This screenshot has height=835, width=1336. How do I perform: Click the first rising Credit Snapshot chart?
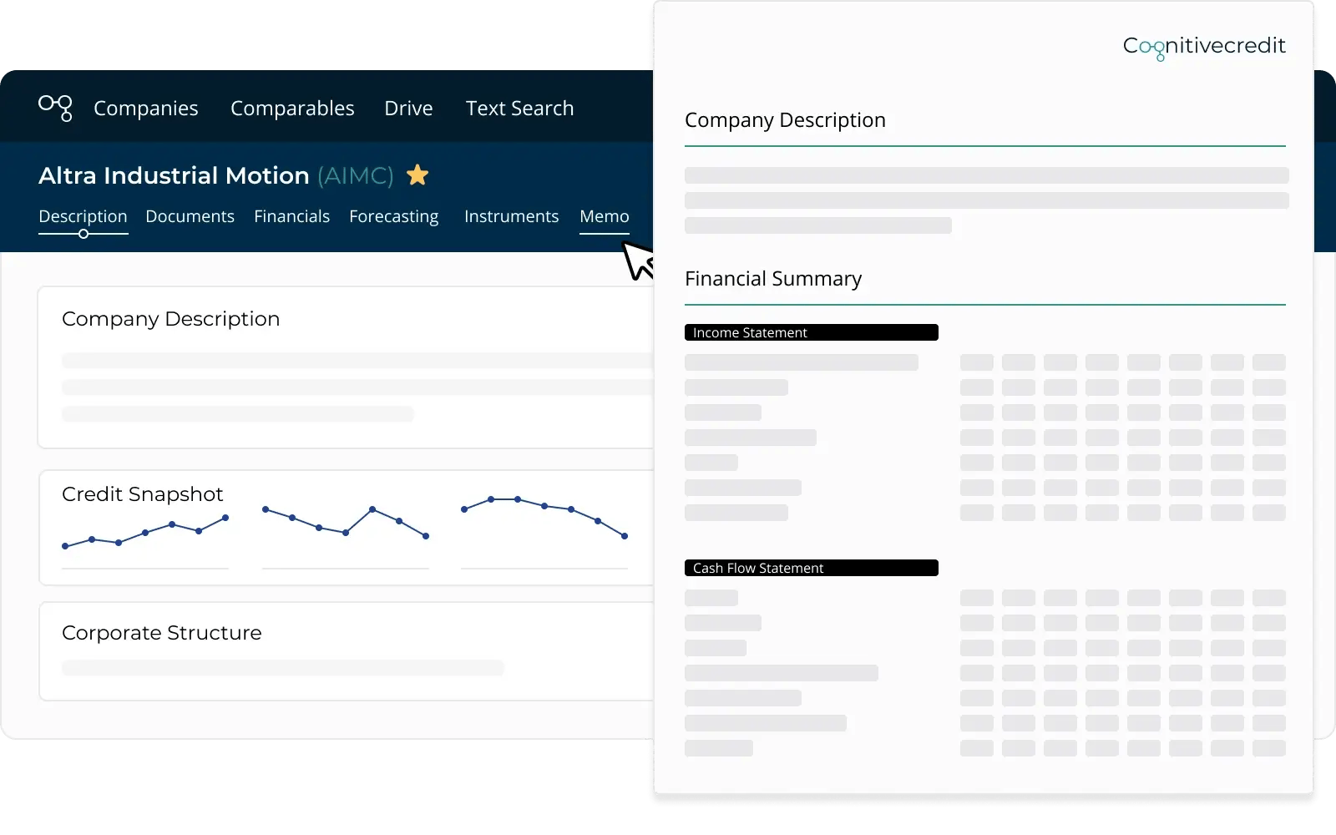pyautogui.click(x=145, y=532)
